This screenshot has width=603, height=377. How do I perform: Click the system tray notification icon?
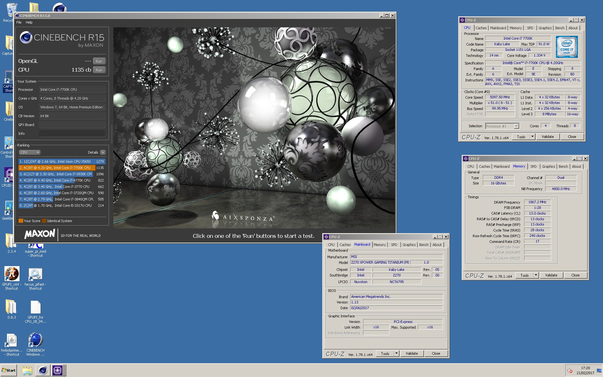pyautogui.click(x=570, y=371)
